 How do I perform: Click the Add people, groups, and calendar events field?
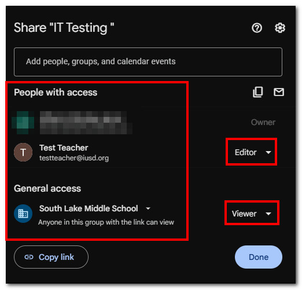pos(148,62)
